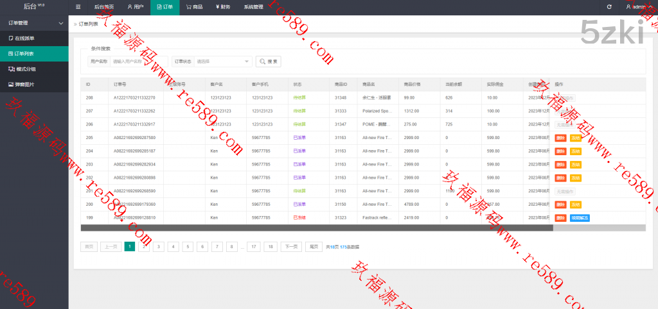Screen dimensions: 658x309
Task: Open the 商品 top navigation item
Action: pos(195,7)
